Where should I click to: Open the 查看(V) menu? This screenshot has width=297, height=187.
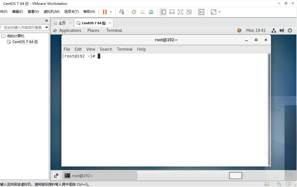pyautogui.click(x=33, y=12)
